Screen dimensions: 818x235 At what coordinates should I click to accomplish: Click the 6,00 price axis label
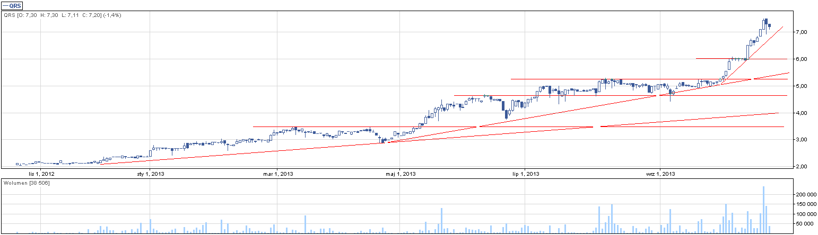point(801,59)
